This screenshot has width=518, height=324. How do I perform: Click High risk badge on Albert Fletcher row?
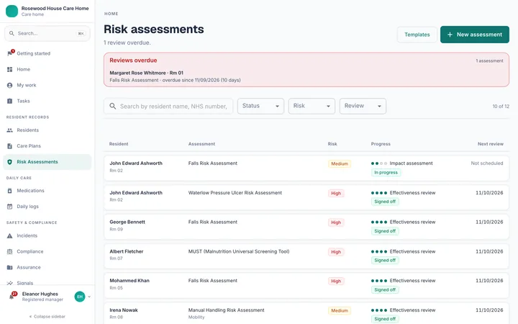coord(336,252)
